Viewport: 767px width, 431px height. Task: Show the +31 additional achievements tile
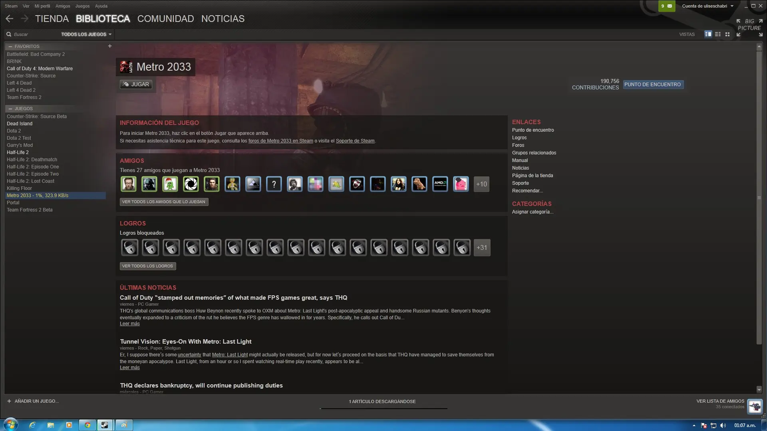coord(482,247)
